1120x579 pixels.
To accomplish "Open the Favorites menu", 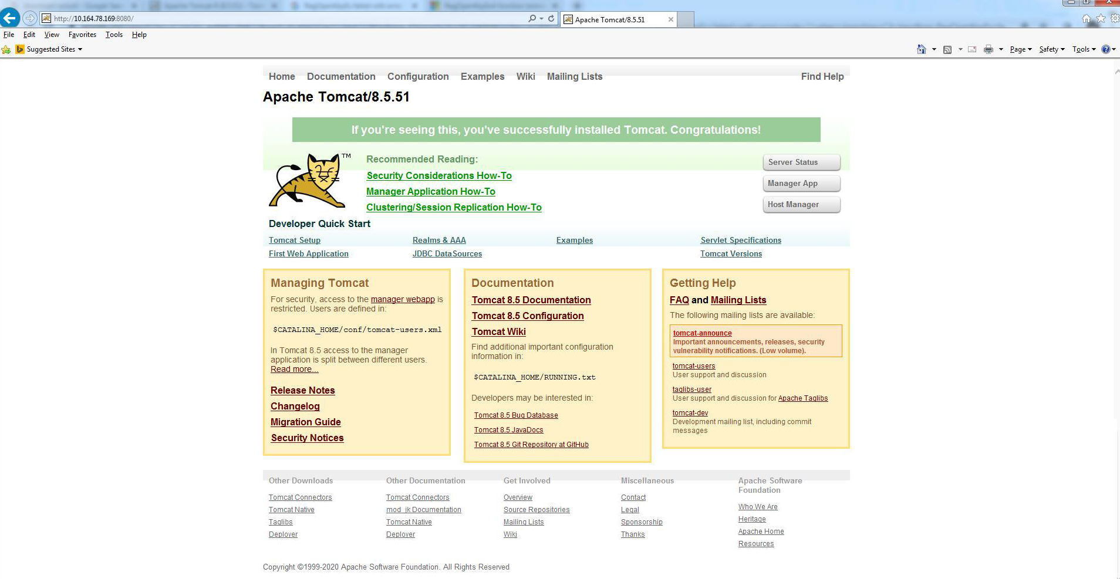I will coord(82,35).
